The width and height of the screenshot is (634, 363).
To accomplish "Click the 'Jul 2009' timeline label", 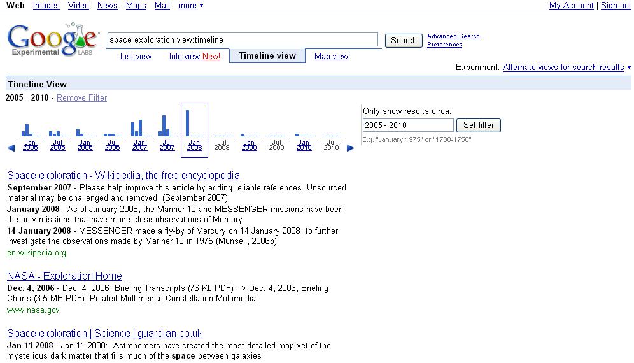I will coord(276,145).
